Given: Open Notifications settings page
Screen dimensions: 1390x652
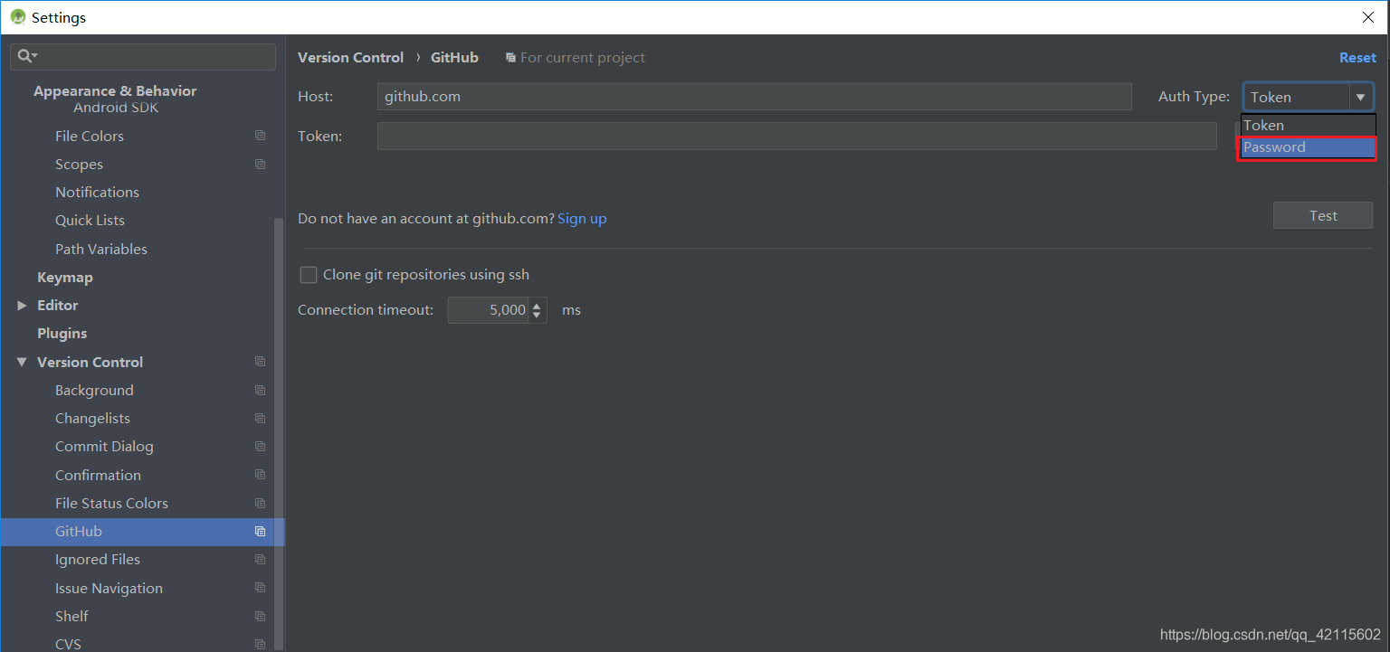Looking at the screenshot, I should 97,193.
